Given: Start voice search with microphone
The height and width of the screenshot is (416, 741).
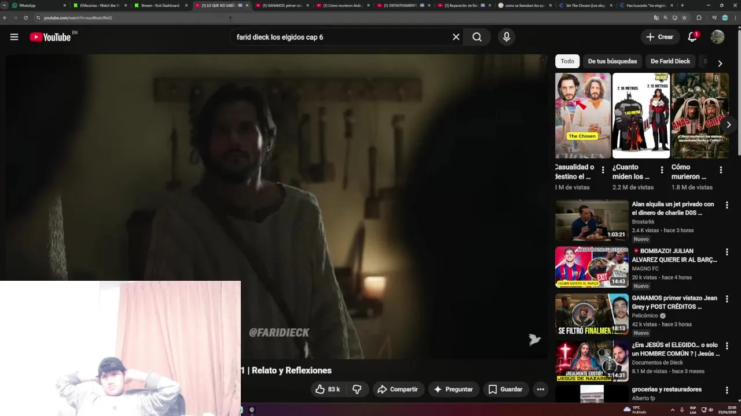Looking at the screenshot, I should tap(507, 37).
